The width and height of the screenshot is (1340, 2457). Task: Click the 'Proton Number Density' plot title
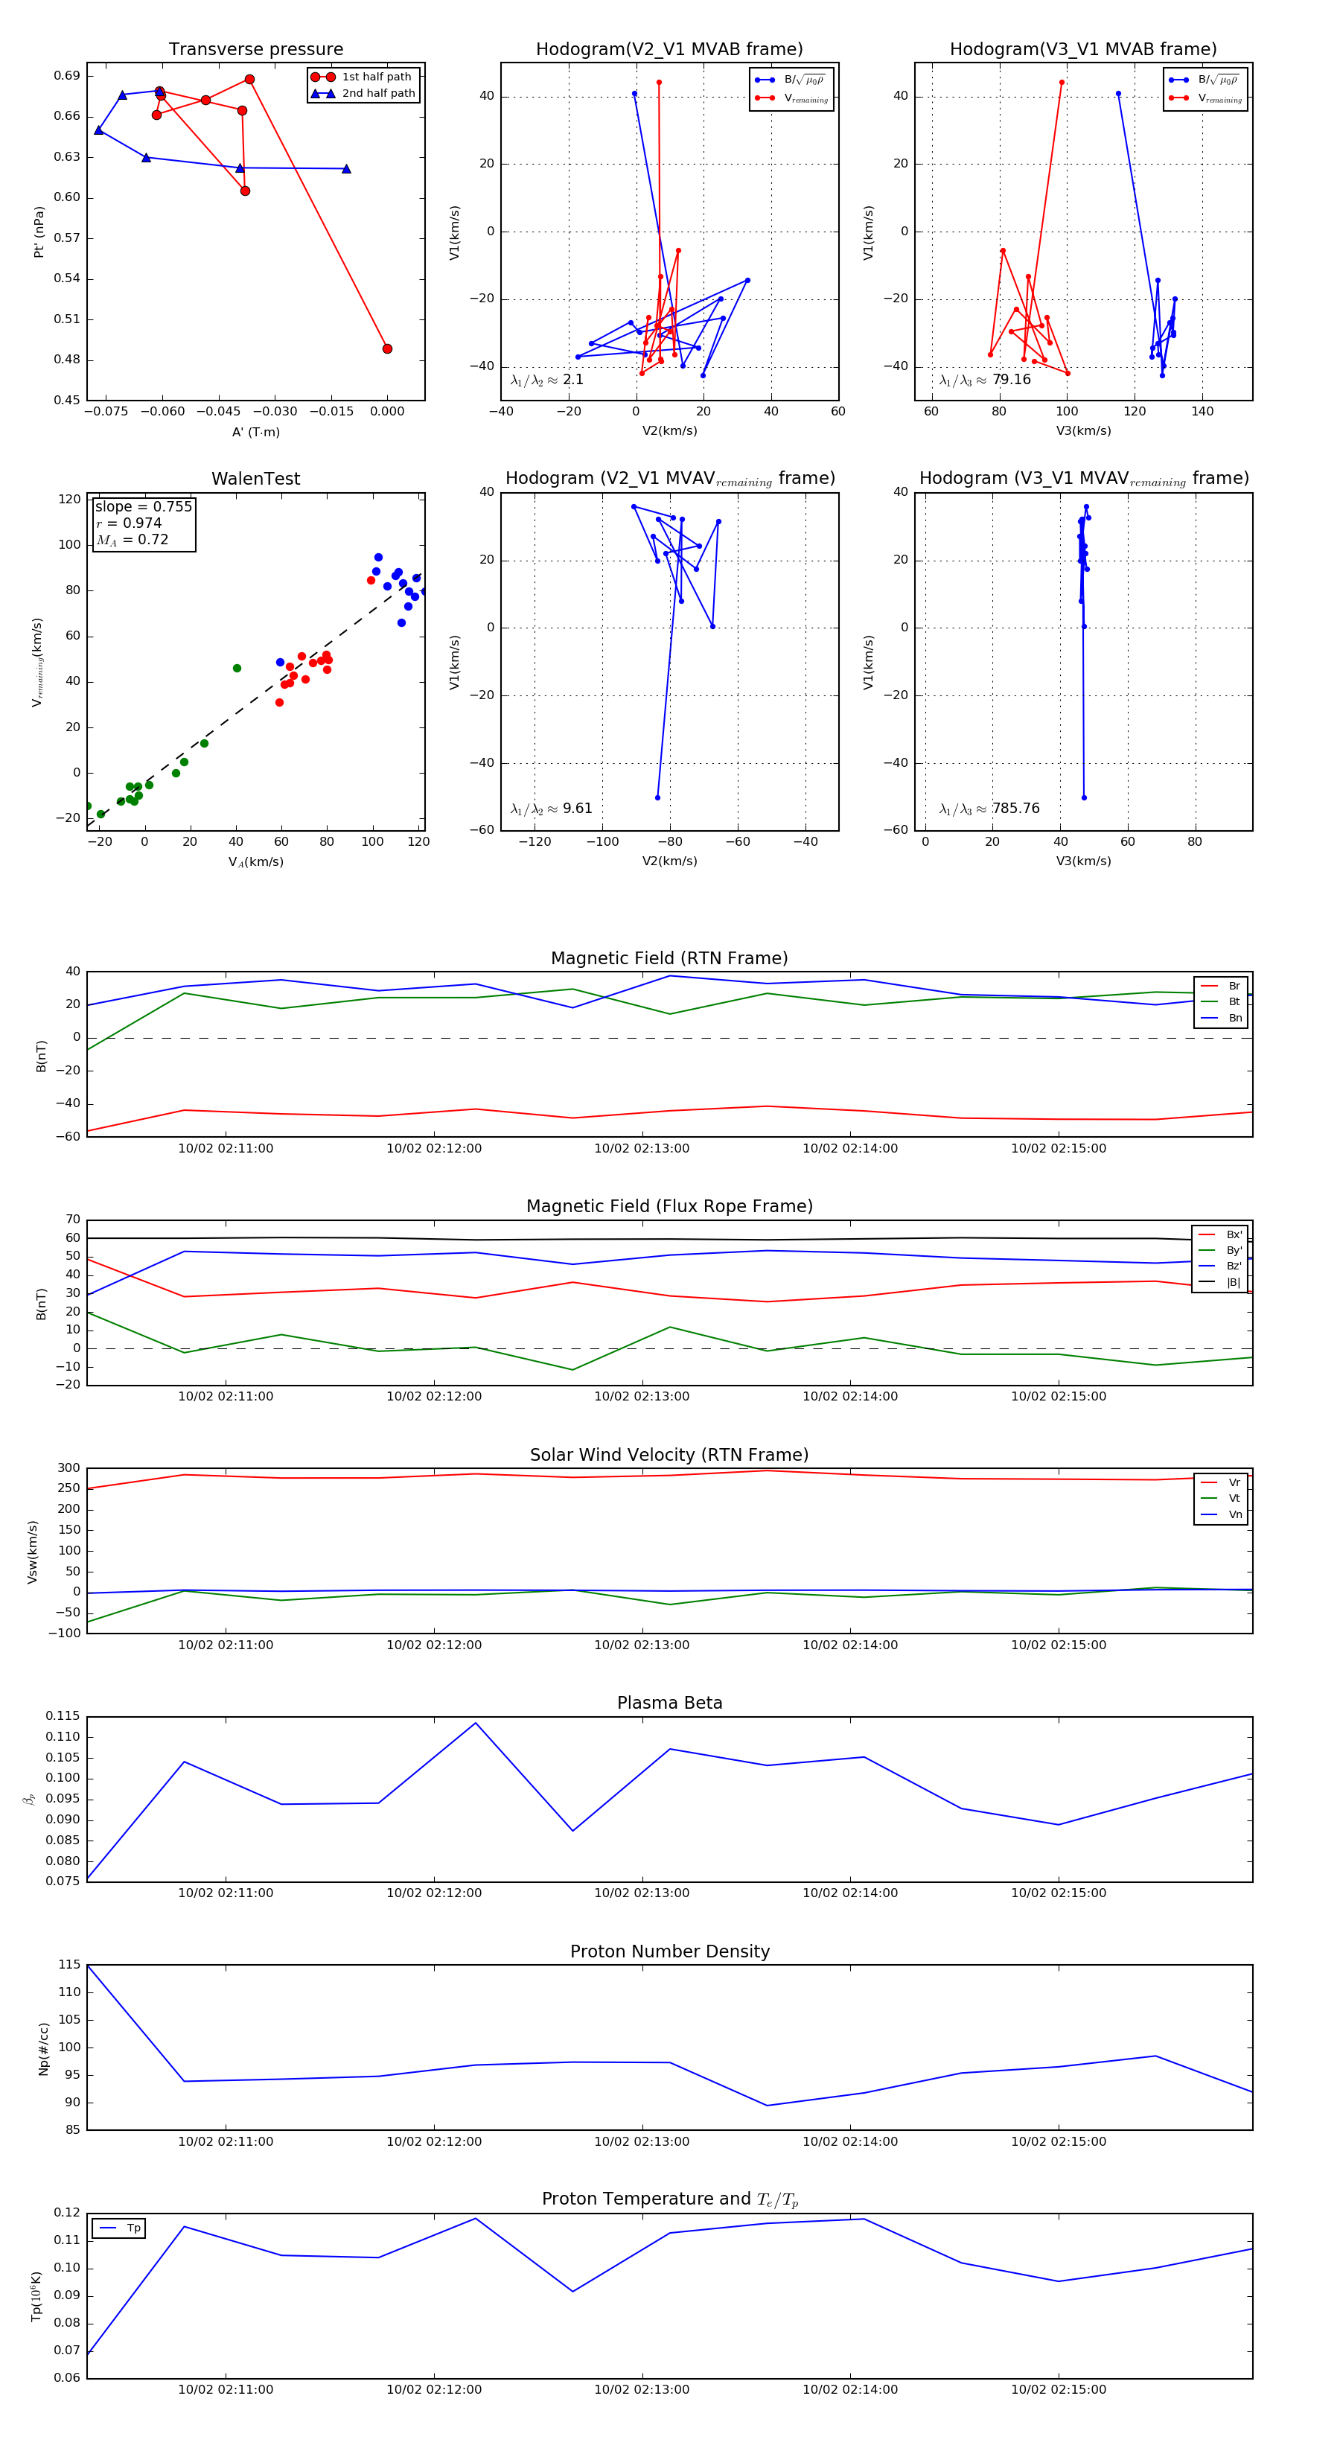pyautogui.click(x=669, y=1951)
